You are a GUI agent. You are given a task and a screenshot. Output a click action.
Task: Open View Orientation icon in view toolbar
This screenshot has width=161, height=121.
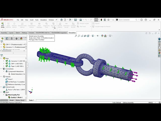tap(88, 36)
